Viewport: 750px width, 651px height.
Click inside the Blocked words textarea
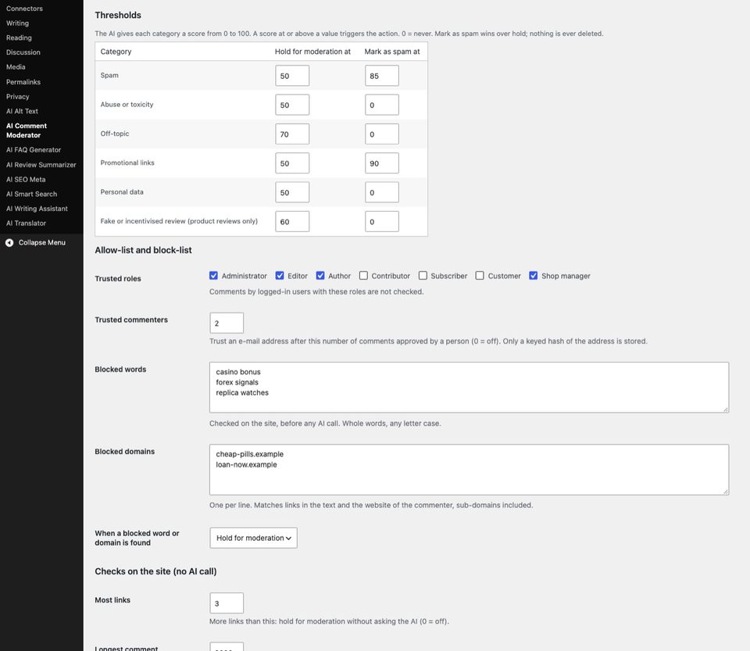click(470, 388)
